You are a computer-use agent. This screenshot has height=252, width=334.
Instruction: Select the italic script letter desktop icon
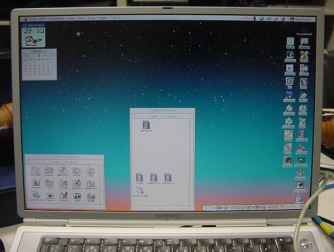point(289,70)
